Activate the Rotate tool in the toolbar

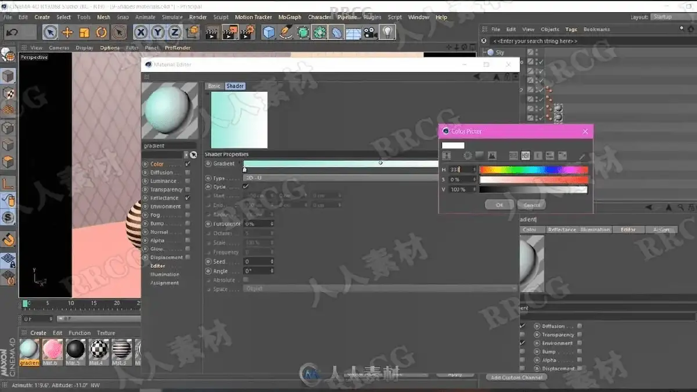pyautogui.click(x=102, y=33)
